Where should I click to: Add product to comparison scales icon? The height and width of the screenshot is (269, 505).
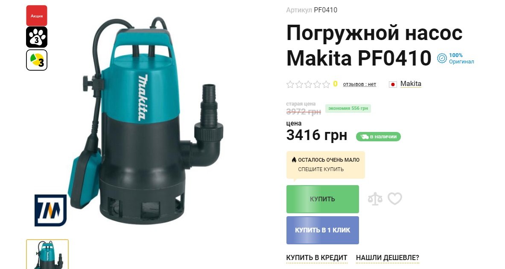(375, 199)
